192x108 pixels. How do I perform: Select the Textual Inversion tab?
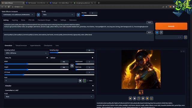pos(21,45)
